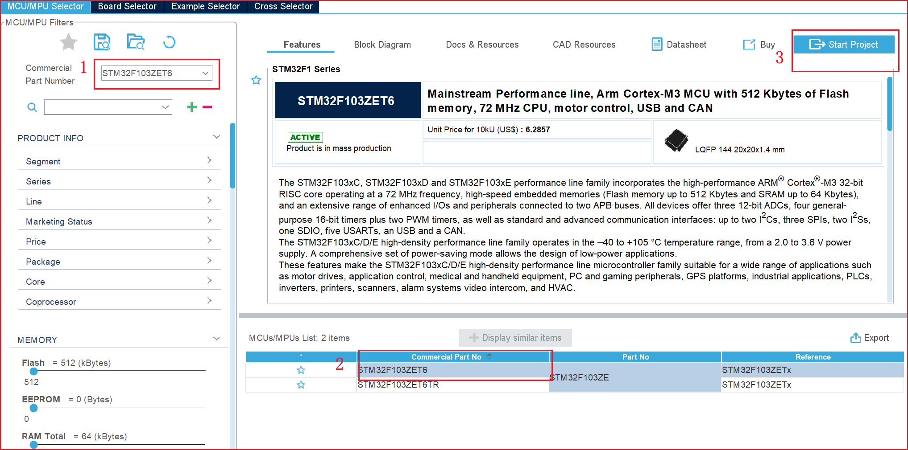
Task: Click Display similar items button
Action: [515, 338]
